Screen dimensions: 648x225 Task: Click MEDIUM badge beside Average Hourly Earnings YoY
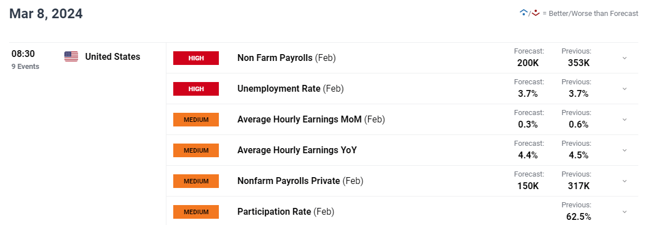[196, 150]
